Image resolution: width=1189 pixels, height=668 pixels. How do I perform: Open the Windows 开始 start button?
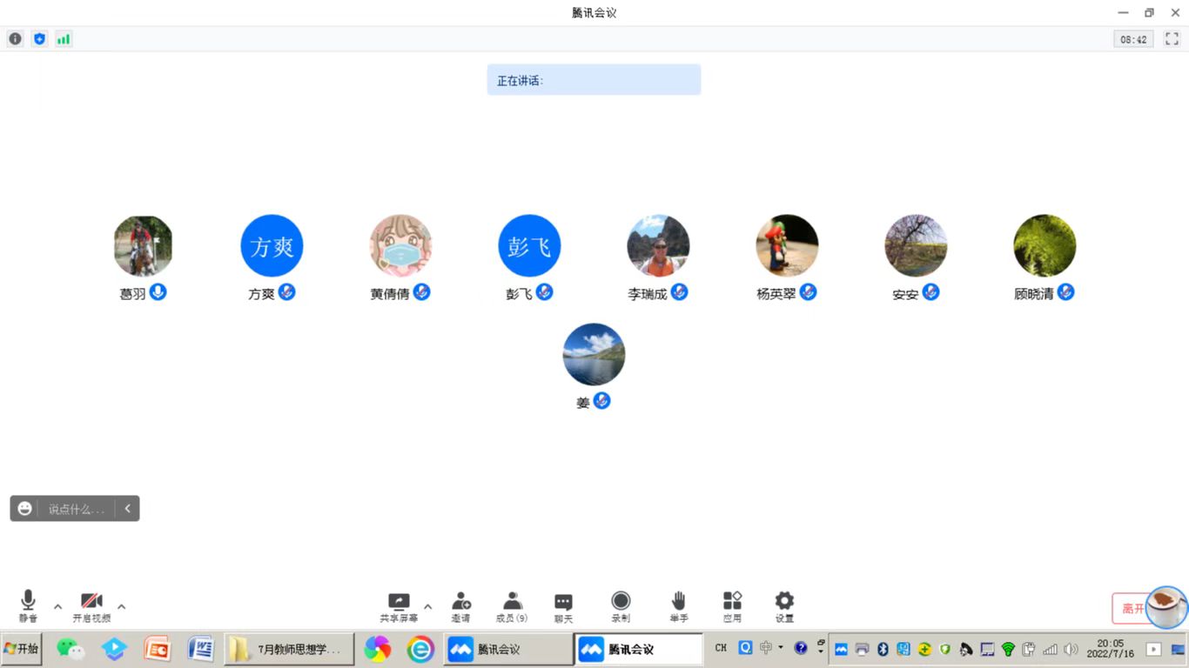pos(21,649)
